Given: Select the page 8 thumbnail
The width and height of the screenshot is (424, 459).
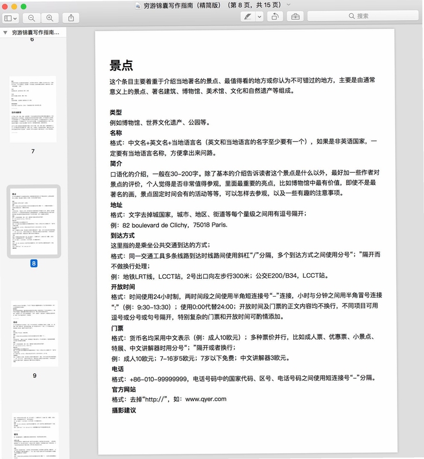Looking at the screenshot, I should coord(34,221).
